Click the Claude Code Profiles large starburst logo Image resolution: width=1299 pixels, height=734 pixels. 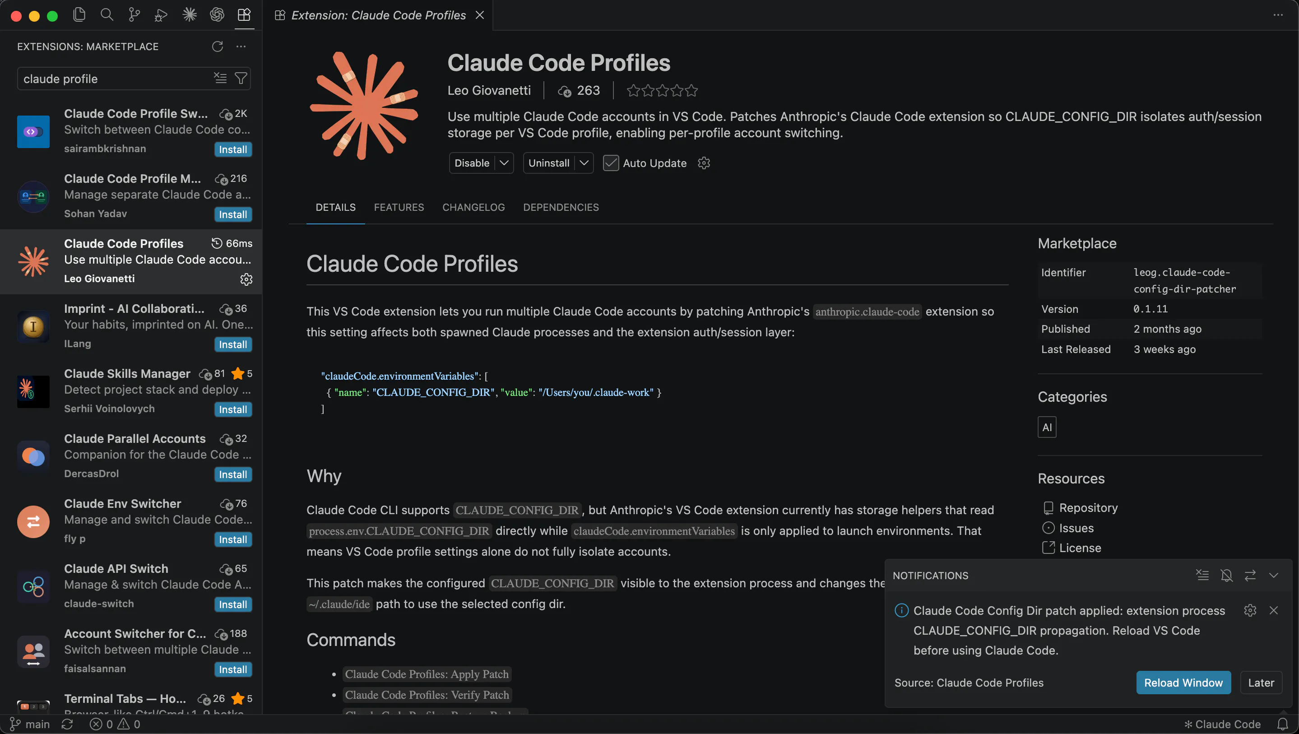click(364, 106)
